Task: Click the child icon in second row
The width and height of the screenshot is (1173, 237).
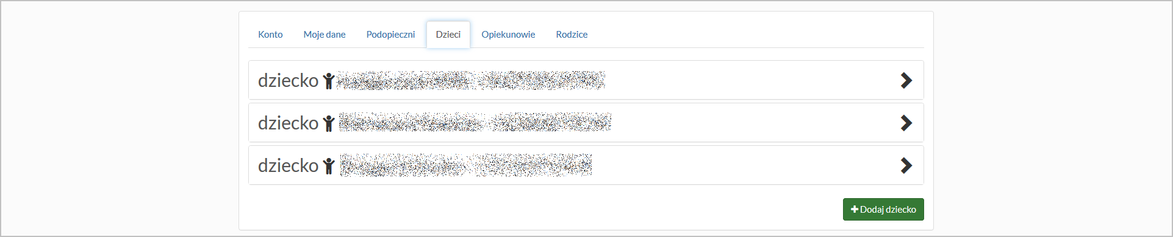Action: tap(329, 123)
